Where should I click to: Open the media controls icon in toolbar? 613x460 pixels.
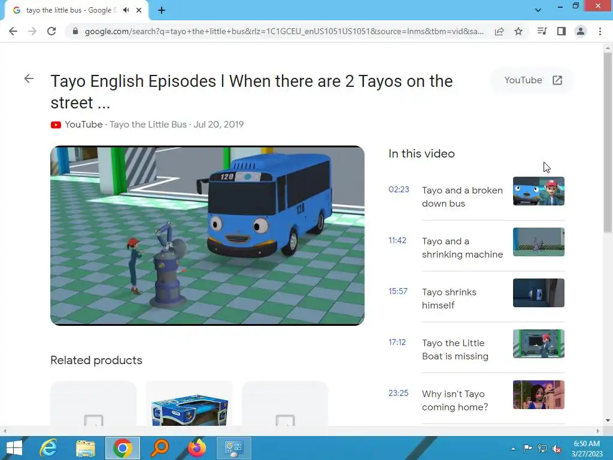[542, 31]
